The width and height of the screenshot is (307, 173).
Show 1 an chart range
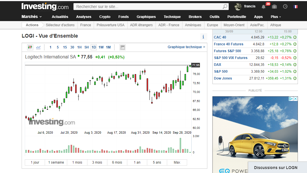click(x=137, y=162)
